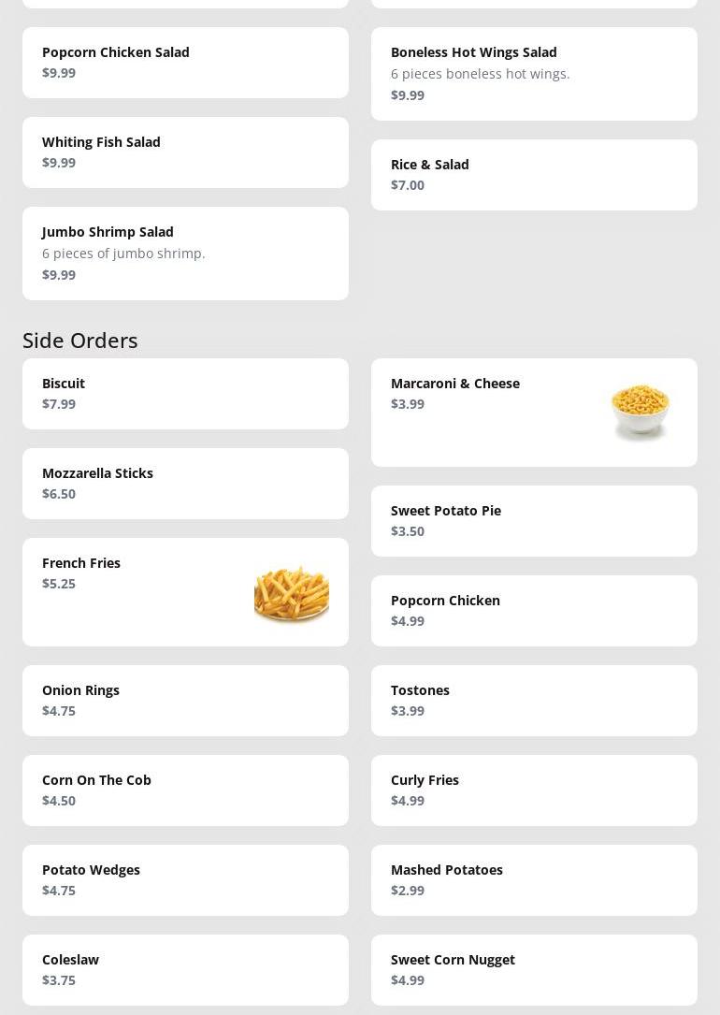
Task: Add the Jumbo Shrimp Salad item
Action: tap(185, 254)
